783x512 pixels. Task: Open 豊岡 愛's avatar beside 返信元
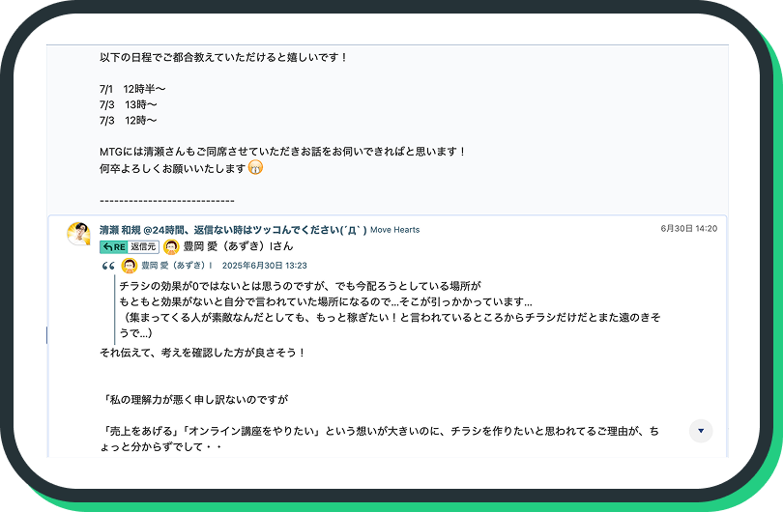(x=171, y=247)
